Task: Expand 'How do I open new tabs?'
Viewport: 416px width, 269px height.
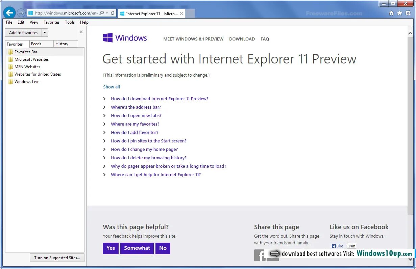Action: click(136, 116)
